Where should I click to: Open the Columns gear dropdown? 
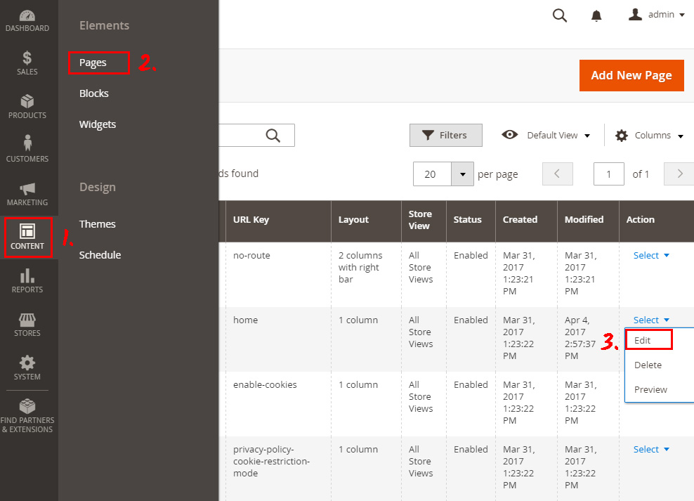(649, 136)
